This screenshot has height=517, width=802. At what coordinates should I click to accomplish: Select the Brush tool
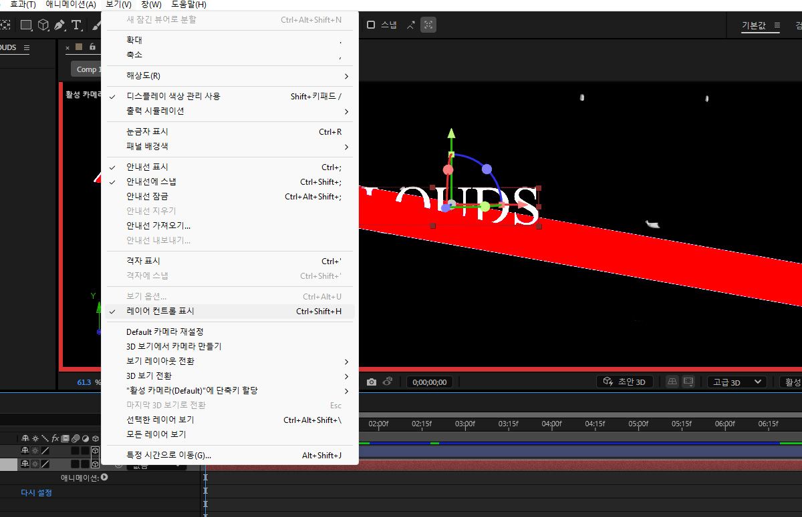[98, 25]
